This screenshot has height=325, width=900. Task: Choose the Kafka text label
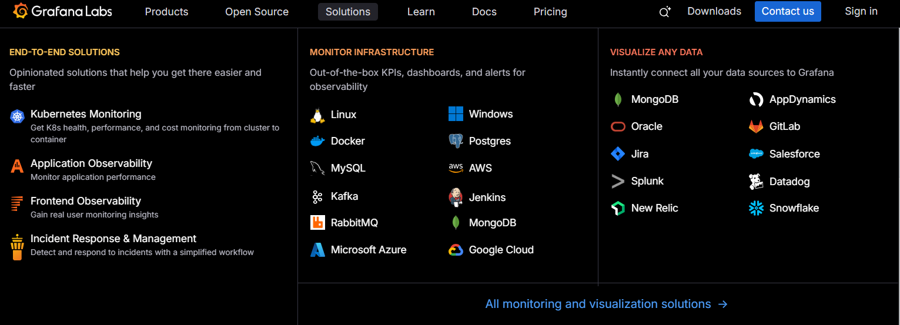tap(344, 196)
